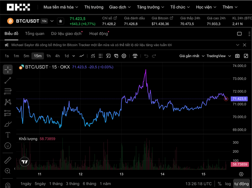This screenshot has width=252, height=188.
Task: Expand the BTC/USDT pair selector arrow
Action: [x=52, y=21]
